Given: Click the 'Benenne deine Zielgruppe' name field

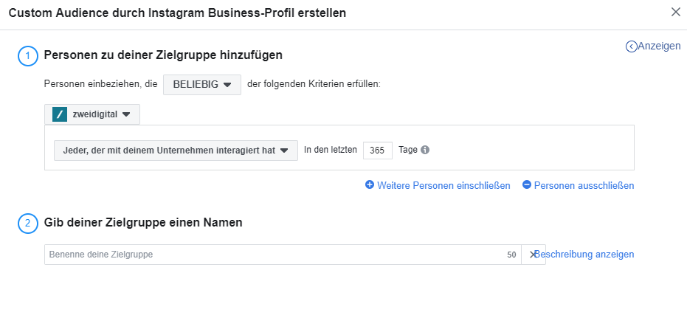Looking at the screenshot, I should pos(273,255).
